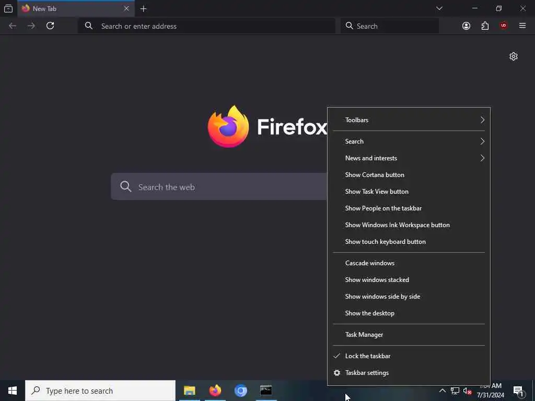Open File Explorer from taskbar
535x401 pixels.
pos(189,391)
